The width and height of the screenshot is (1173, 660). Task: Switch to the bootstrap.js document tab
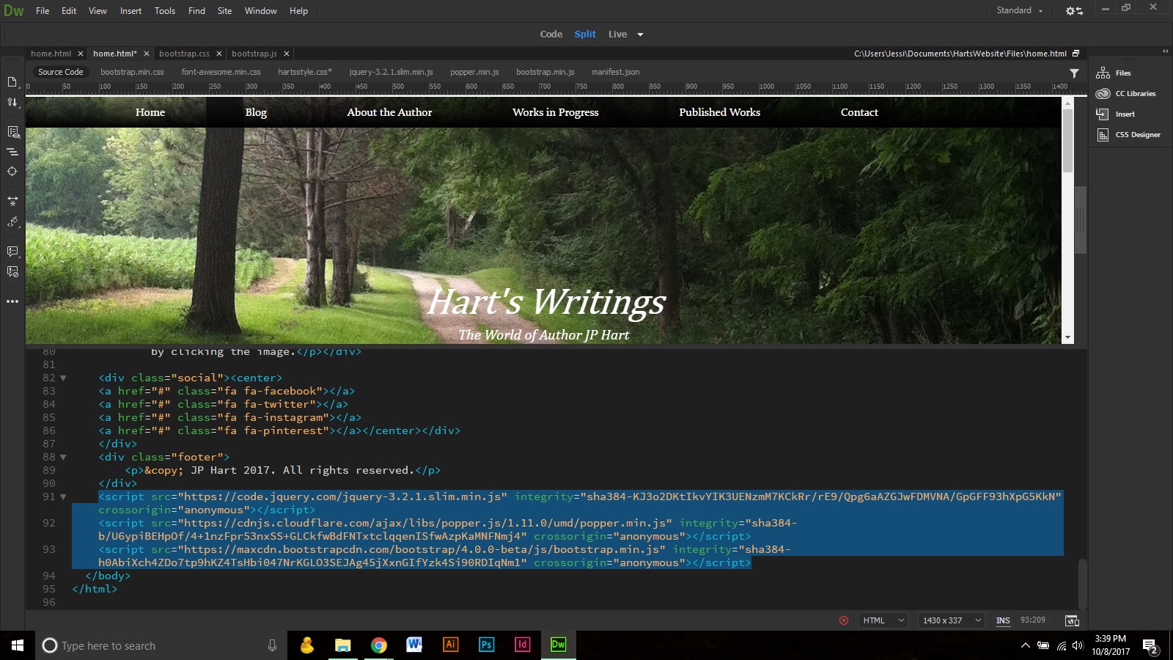[254, 54]
